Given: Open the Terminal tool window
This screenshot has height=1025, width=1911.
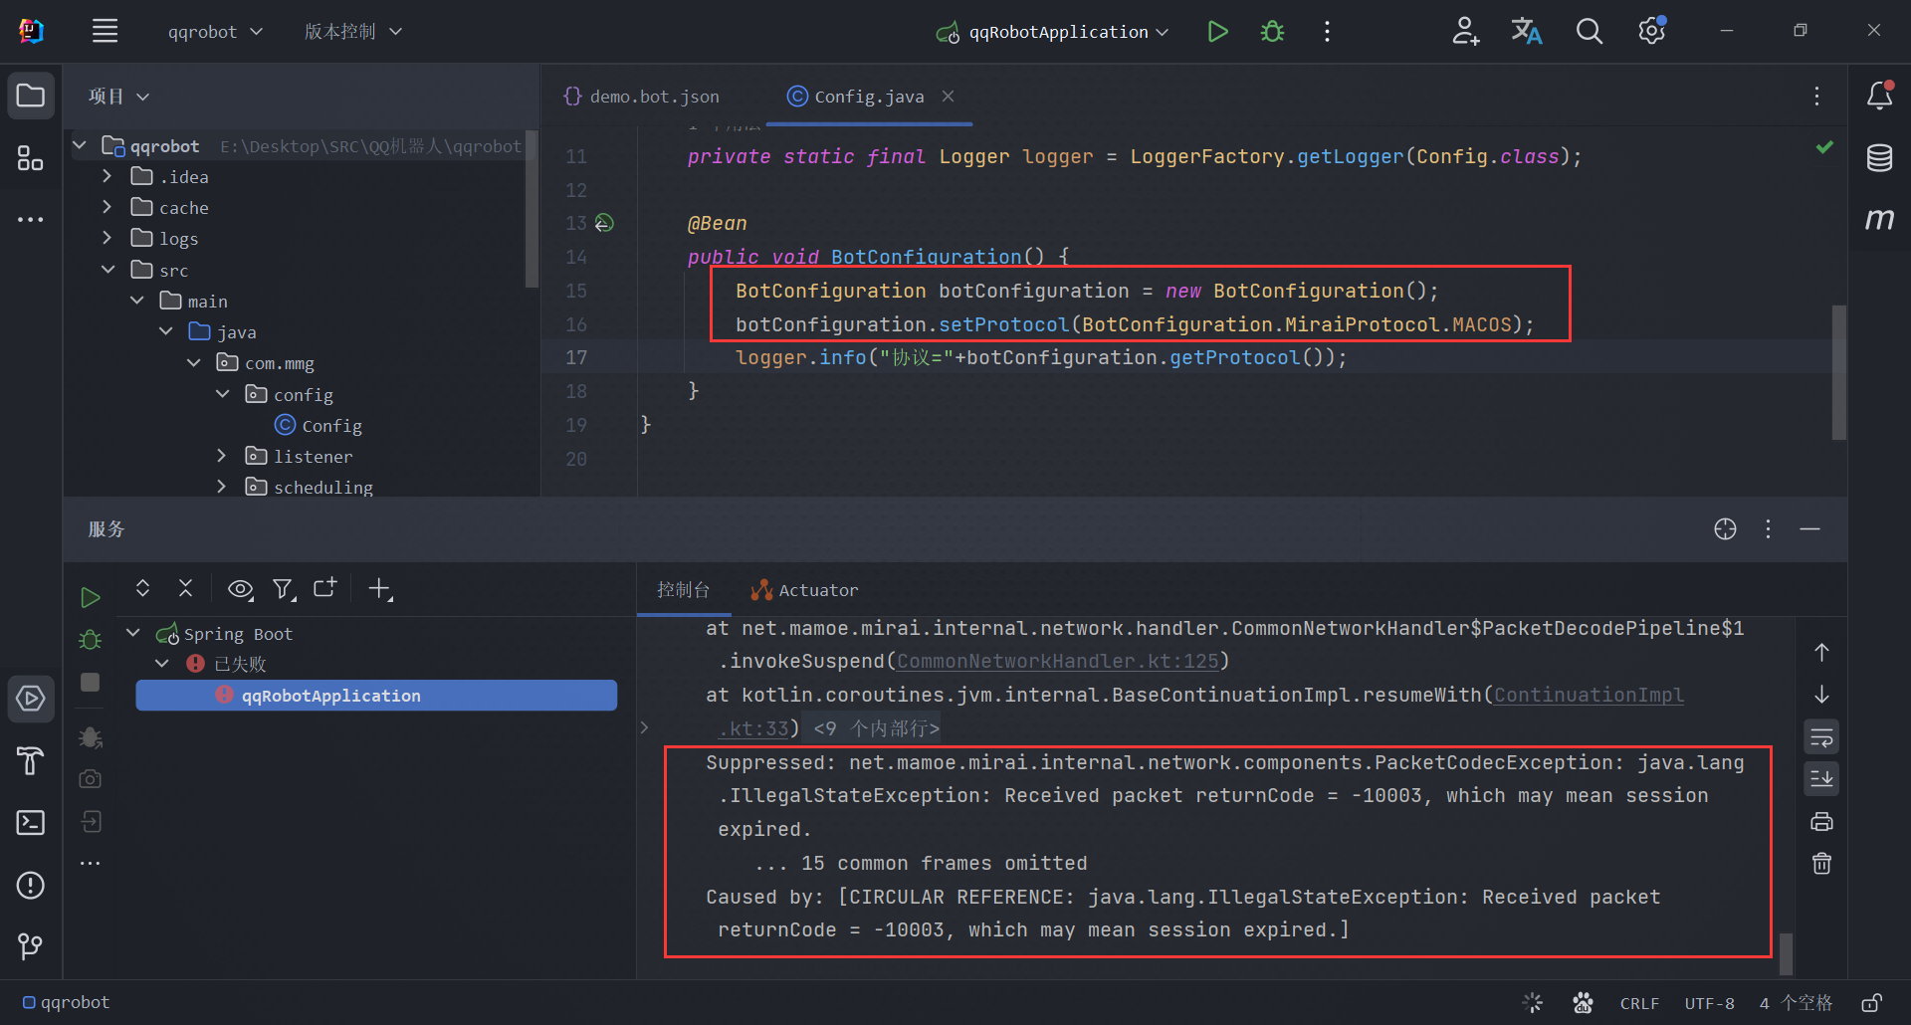Looking at the screenshot, I should click(x=31, y=822).
